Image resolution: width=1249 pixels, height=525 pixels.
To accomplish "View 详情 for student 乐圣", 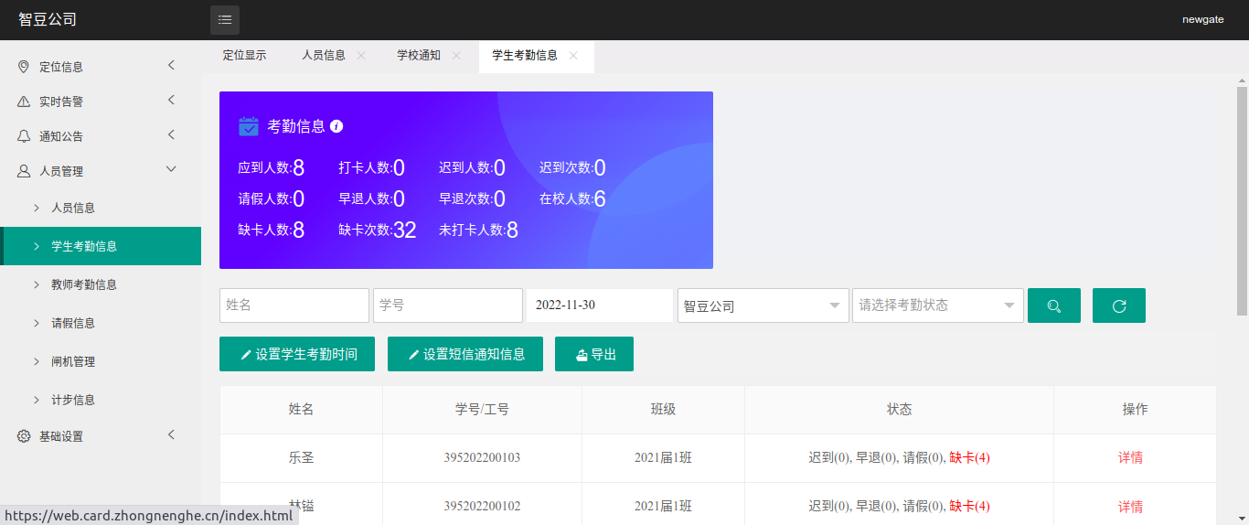I will pyautogui.click(x=1130, y=457).
